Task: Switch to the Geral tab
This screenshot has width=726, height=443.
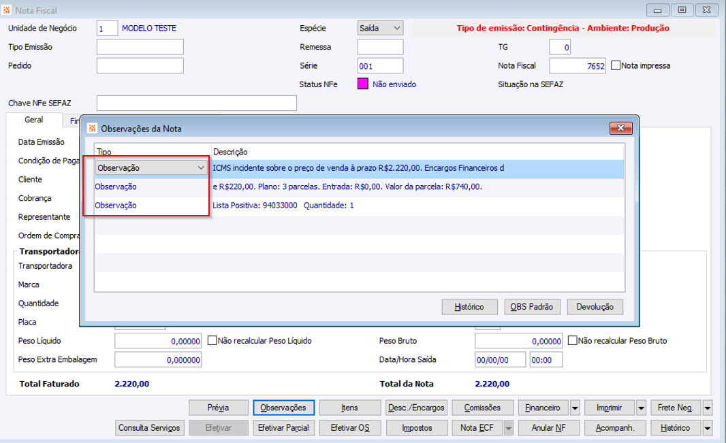Action: [34, 119]
